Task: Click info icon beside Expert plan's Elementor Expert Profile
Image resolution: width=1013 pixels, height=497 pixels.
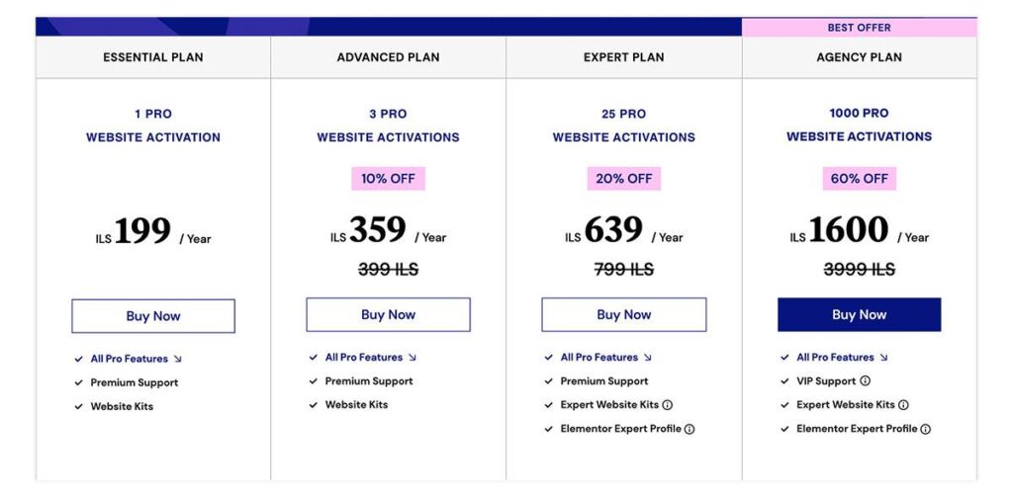Action: tap(690, 430)
